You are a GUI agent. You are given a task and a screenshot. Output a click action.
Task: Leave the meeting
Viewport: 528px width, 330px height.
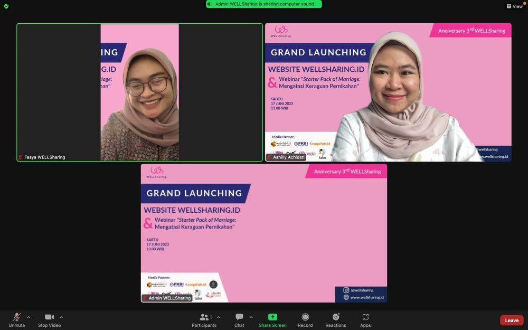512,320
